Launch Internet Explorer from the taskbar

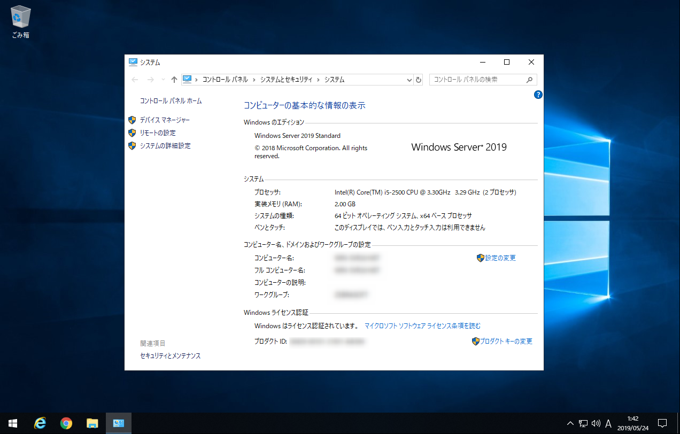(x=40, y=423)
